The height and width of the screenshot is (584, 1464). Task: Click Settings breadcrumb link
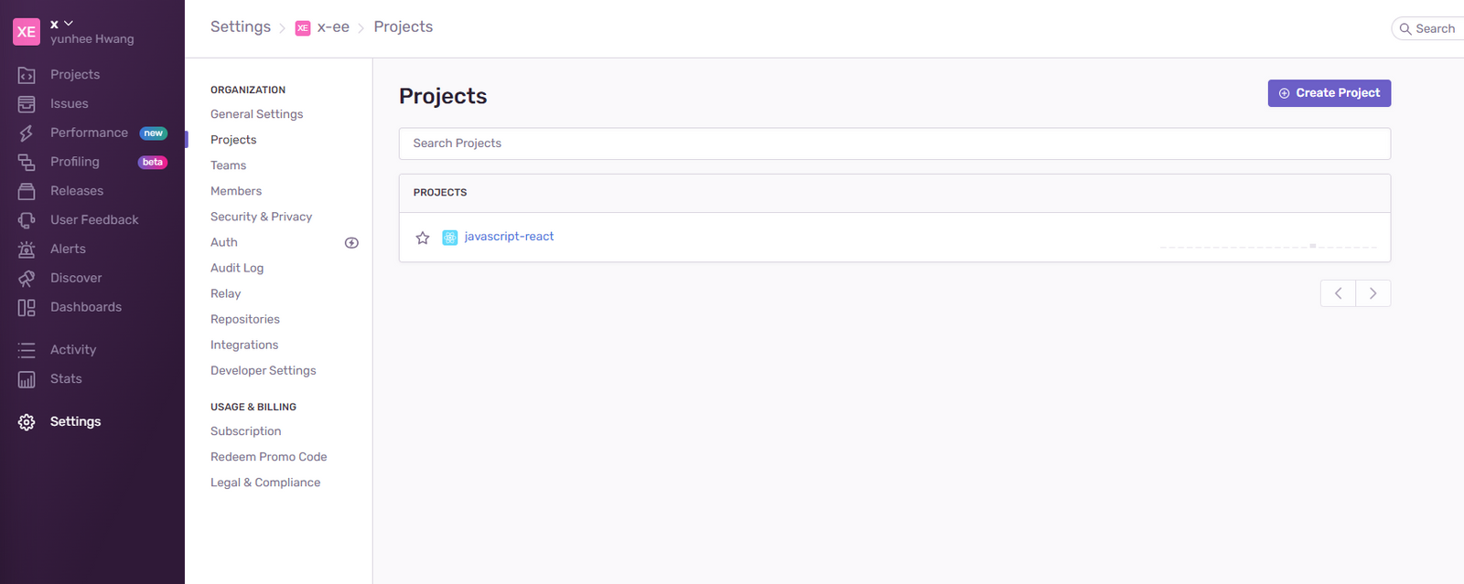tap(241, 27)
